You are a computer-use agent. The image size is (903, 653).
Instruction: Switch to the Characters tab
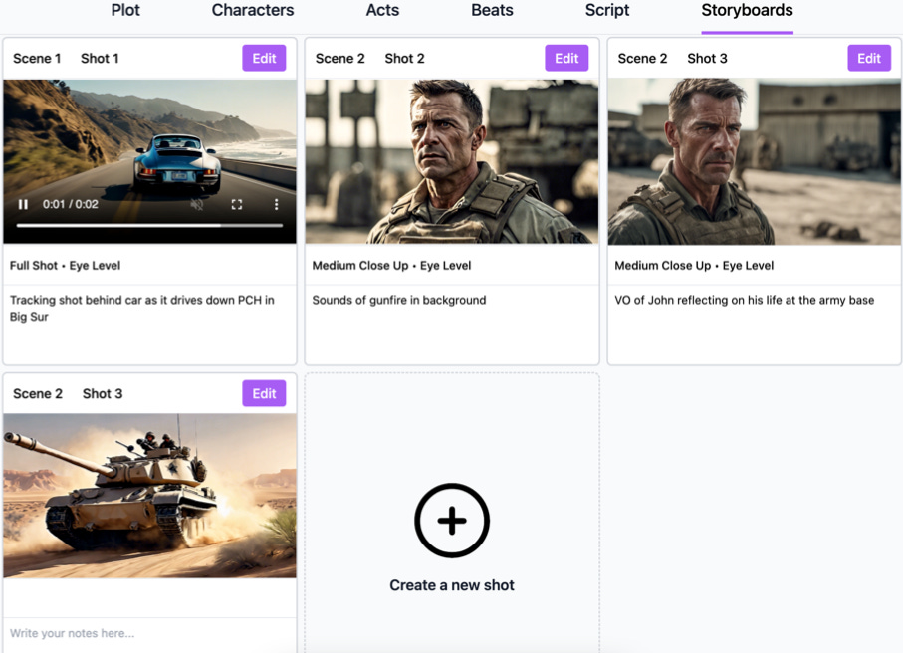[253, 10]
